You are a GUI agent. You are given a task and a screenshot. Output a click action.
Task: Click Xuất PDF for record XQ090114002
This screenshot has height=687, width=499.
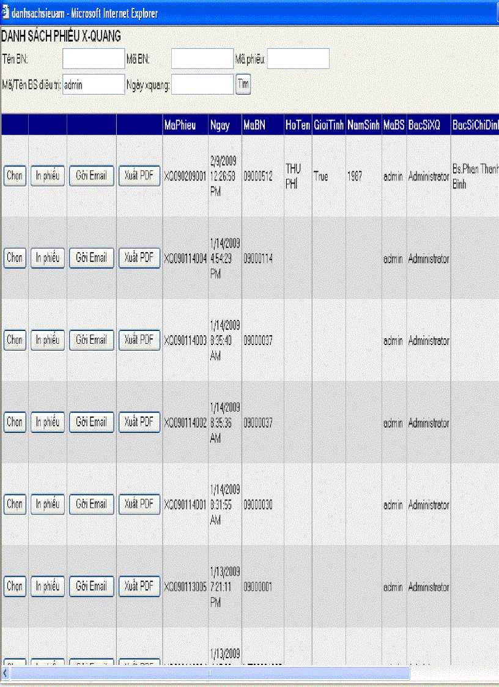139,422
